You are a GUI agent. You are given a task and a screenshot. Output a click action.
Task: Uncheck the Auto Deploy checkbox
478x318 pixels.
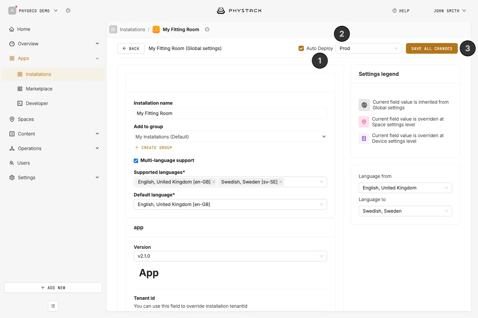pyautogui.click(x=301, y=48)
